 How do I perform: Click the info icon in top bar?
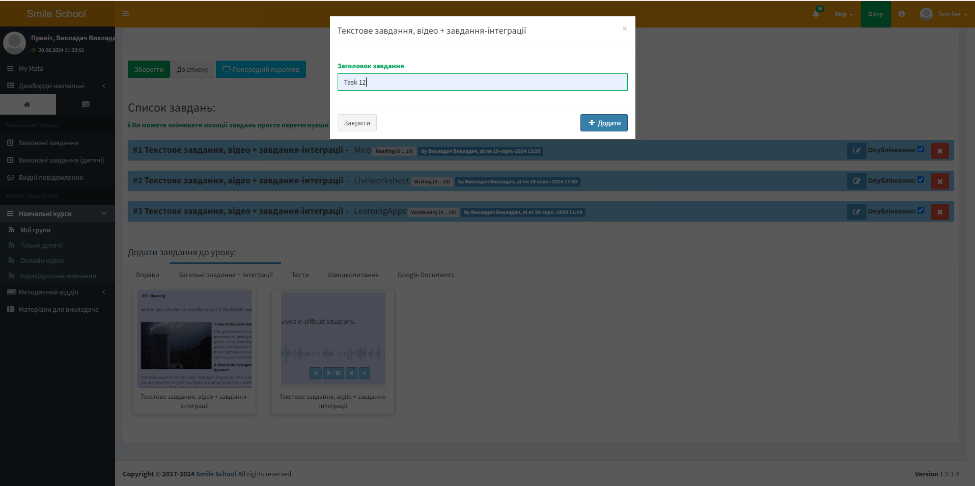(902, 14)
